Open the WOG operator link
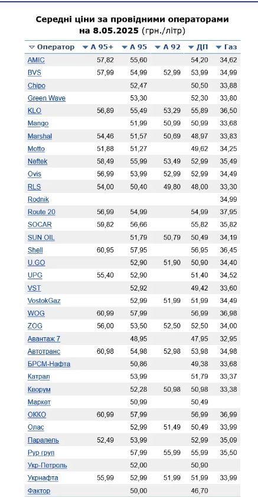The height and width of the screenshot is (497, 258). [x=36, y=314]
